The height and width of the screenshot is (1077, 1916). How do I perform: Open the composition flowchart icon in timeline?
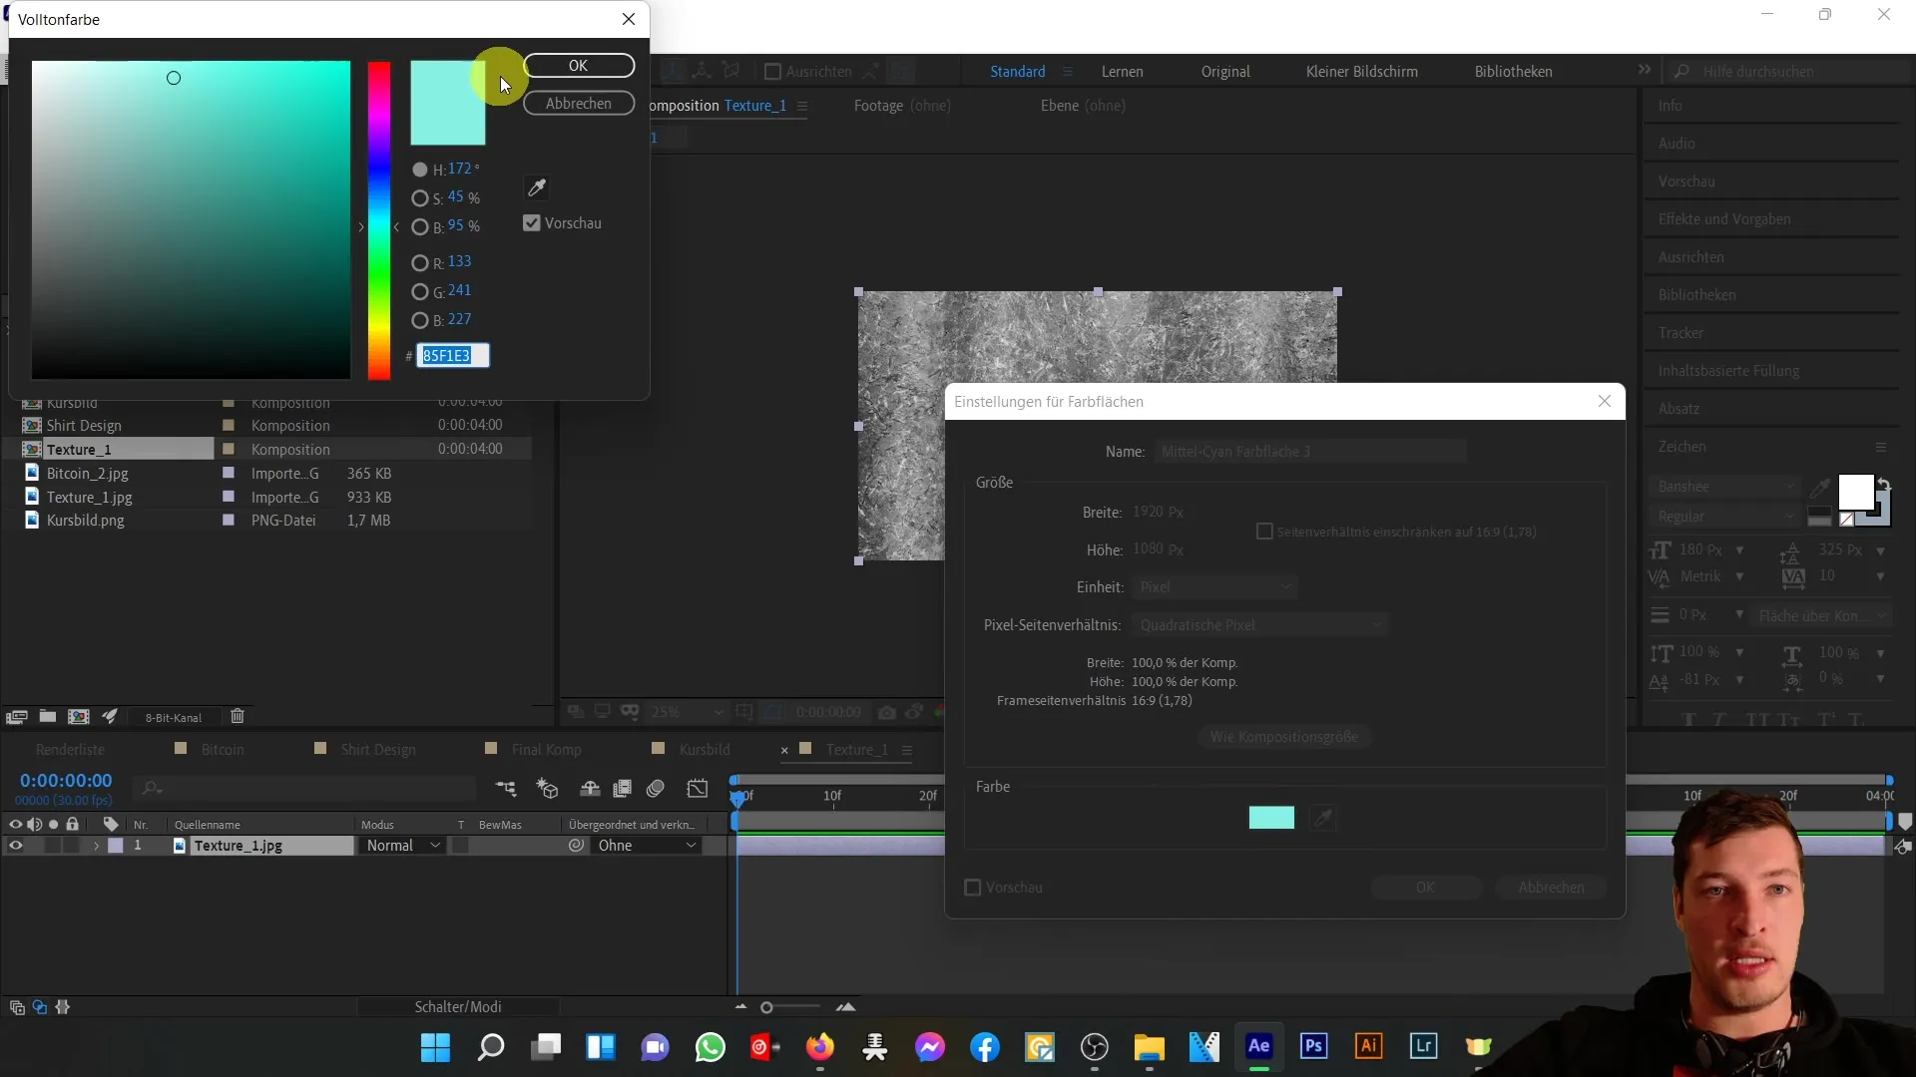pos(506,789)
